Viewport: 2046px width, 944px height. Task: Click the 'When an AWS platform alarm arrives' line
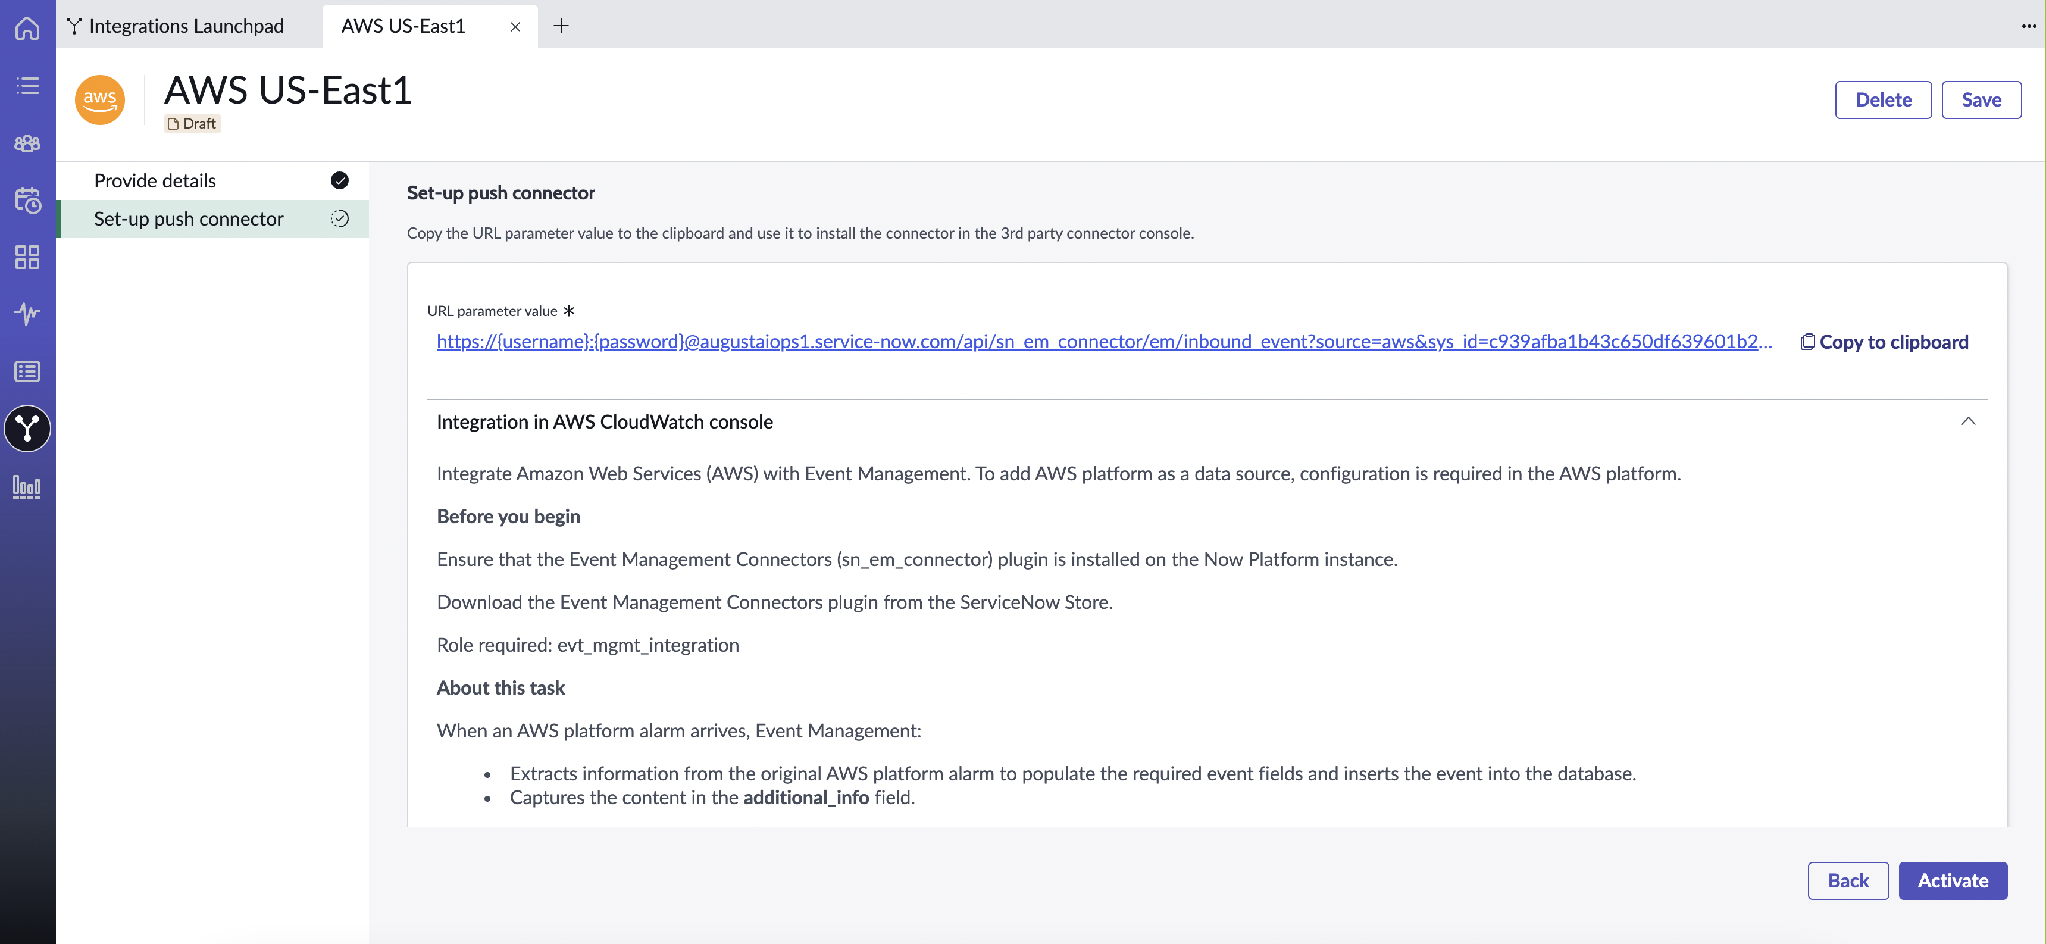point(679,731)
